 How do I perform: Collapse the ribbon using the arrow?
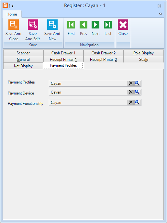(x=160, y=14)
